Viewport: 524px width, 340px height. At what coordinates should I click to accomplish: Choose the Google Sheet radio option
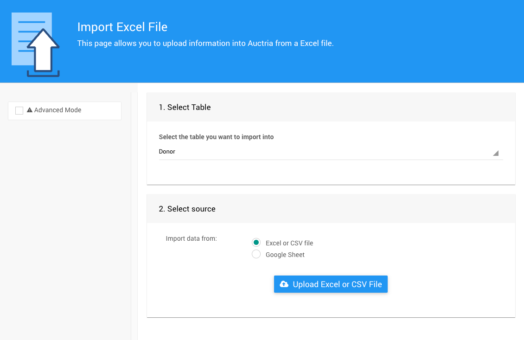tap(256, 254)
